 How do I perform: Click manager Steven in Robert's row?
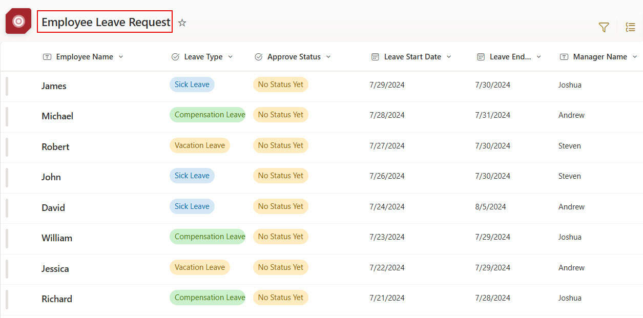570,146
